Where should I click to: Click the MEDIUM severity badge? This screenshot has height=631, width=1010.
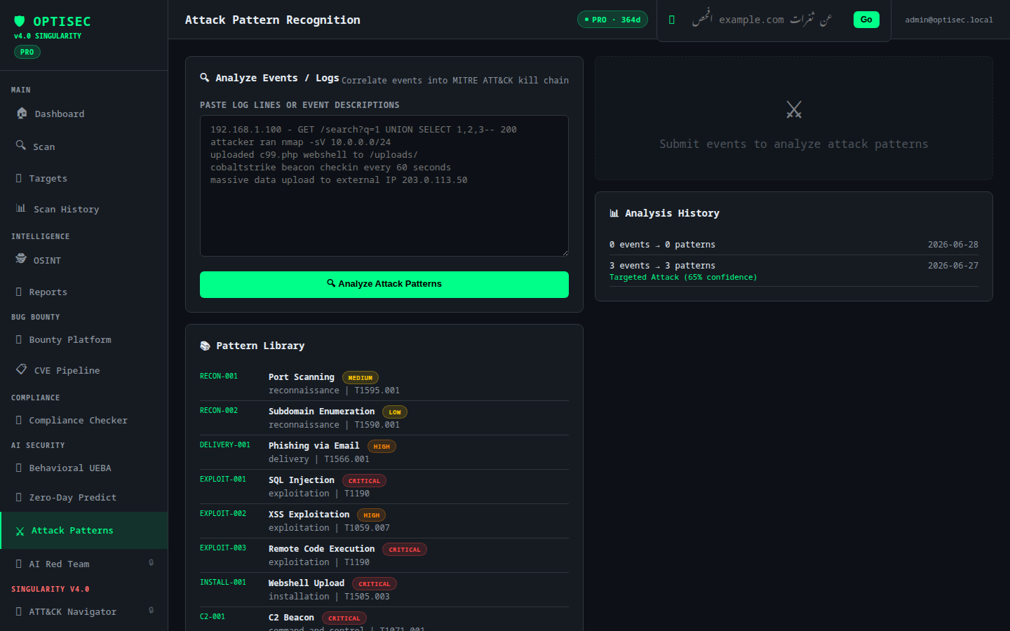point(361,378)
